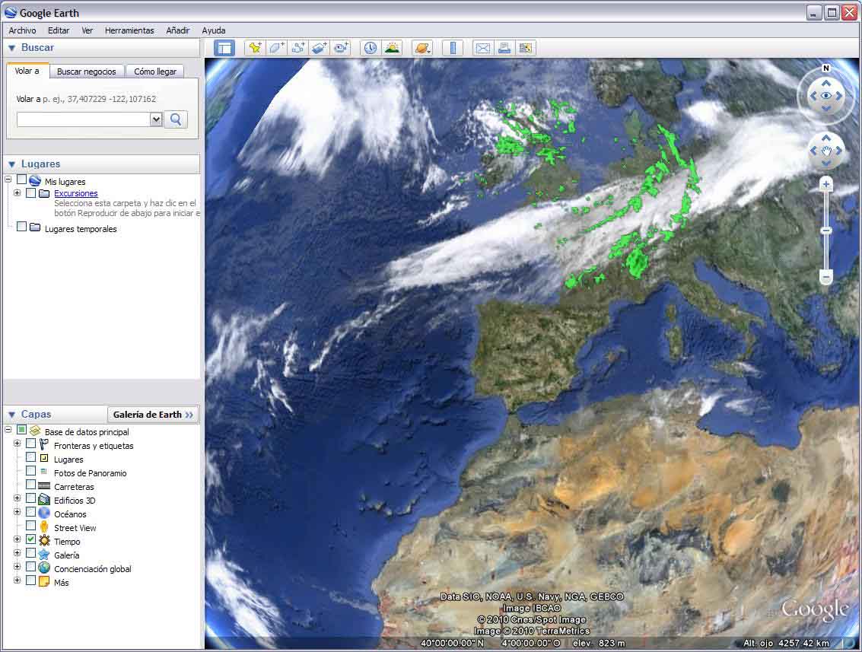The width and height of the screenshot is (862, 652).
Task: Click the magnifying glass search button
Action: [176, 119]
